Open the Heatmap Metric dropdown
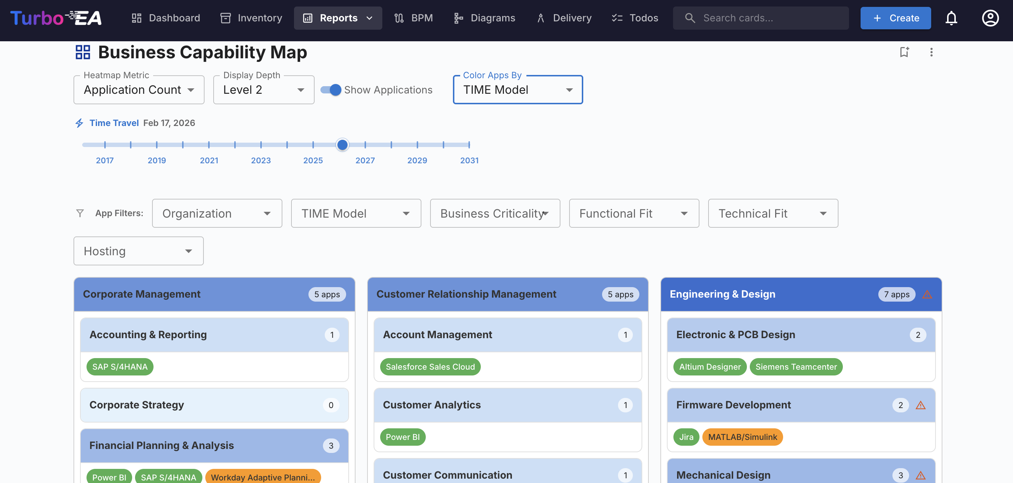 tap(139, 90)
